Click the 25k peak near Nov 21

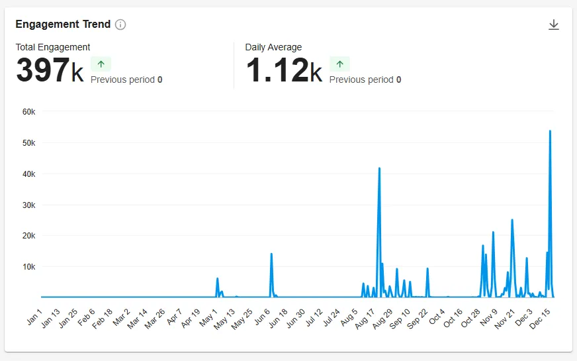point(512,220)
